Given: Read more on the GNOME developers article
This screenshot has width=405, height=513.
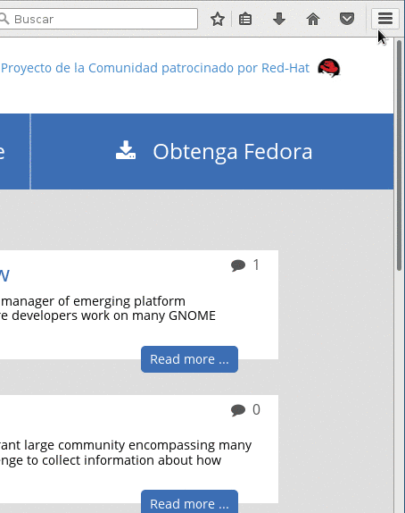Looking at the screenshot, I should click(189, 359).
